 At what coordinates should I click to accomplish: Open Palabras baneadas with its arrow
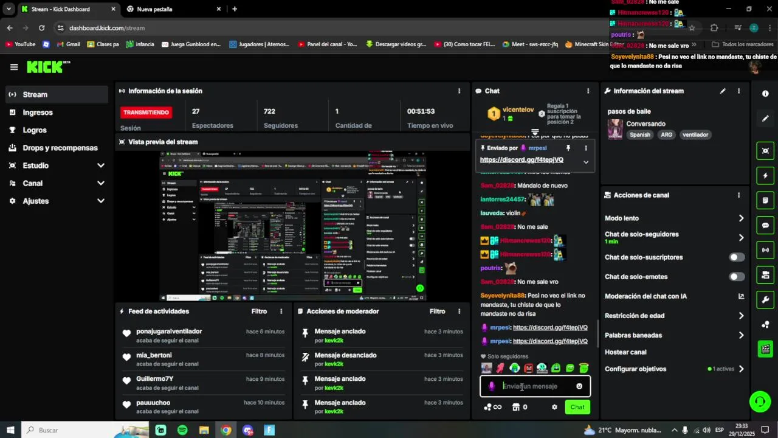(x=741, y=335)
